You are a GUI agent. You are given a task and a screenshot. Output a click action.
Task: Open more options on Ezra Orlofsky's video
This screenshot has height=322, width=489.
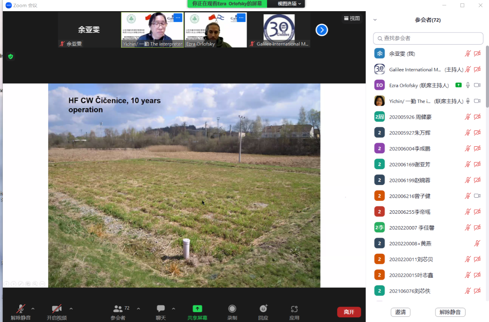(241, 18)
